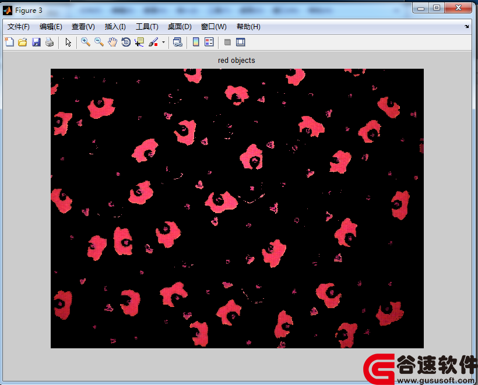Viewport: 478px width, 385px height.
Task: Activate the Zoom In magnifier tool
Action: pyautogui.click(x=86, y=42)
